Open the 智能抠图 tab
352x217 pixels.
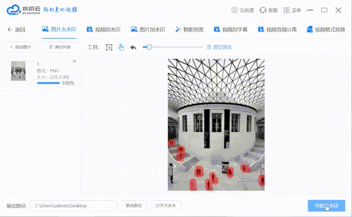pos(189,29)
